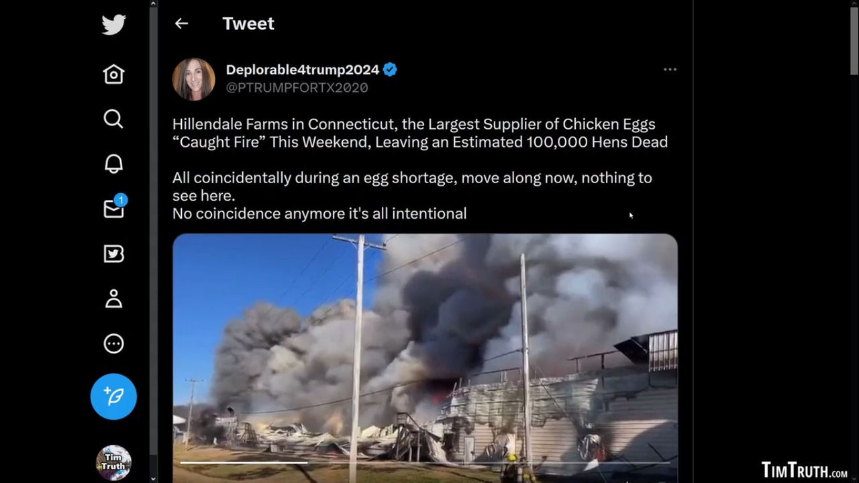859x483 pixels.
Task: Click the Deplorable4trump2024 display name
Action: click(x=303, y=70)
